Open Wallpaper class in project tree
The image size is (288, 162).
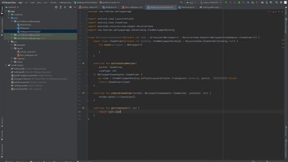pos(24,28)
